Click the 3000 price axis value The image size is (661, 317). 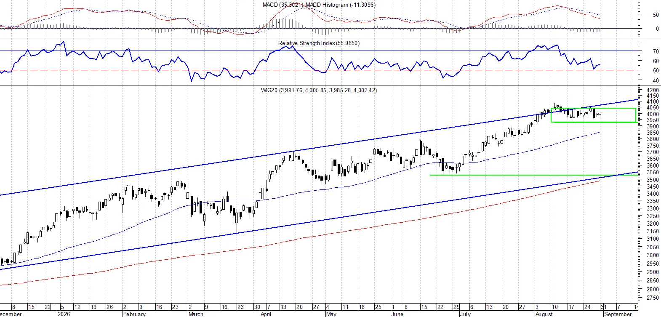(653, 255)
